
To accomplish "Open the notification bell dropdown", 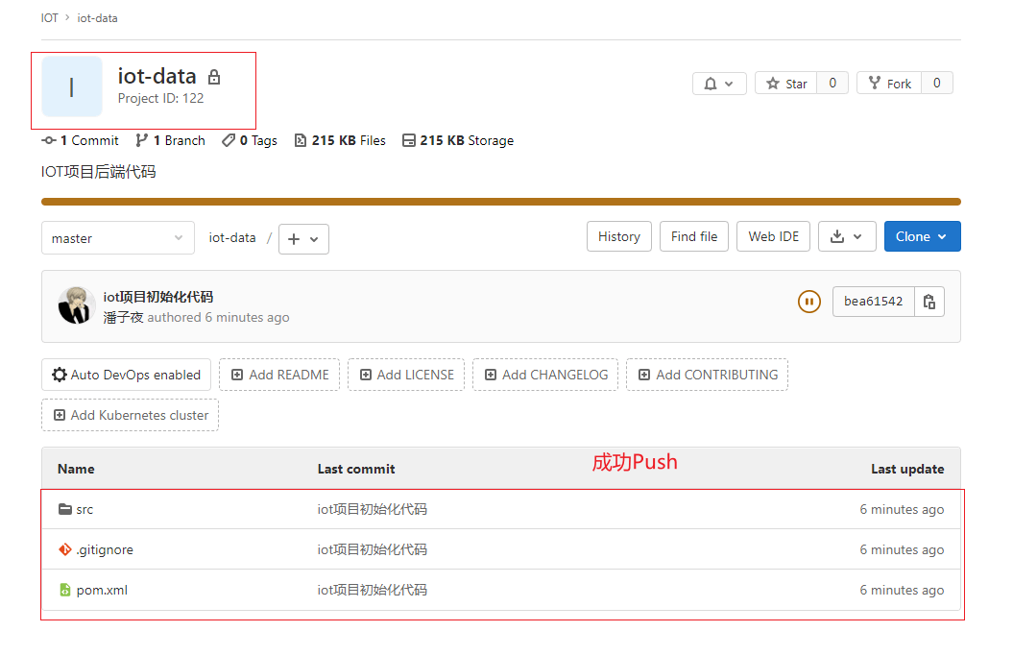I will coord(719,84).
